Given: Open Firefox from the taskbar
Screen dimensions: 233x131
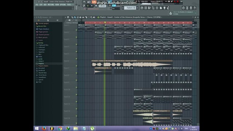Looking at the screenshot, I should pyautogui.click(x=44, y=128).
